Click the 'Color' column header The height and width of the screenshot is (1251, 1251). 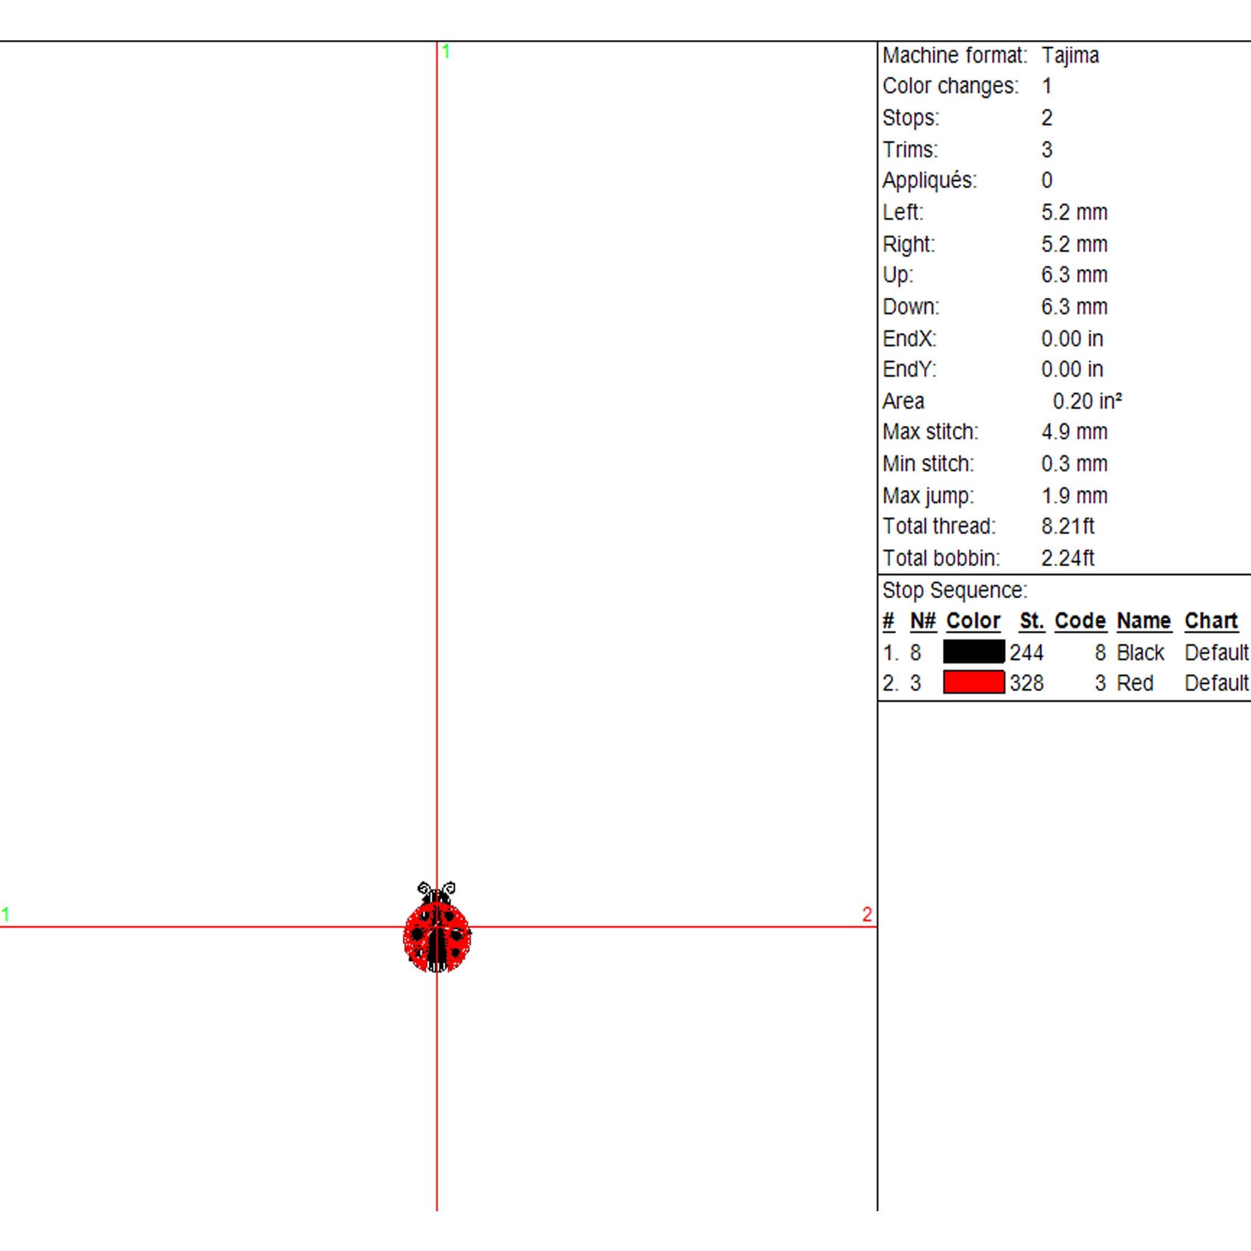973,621
